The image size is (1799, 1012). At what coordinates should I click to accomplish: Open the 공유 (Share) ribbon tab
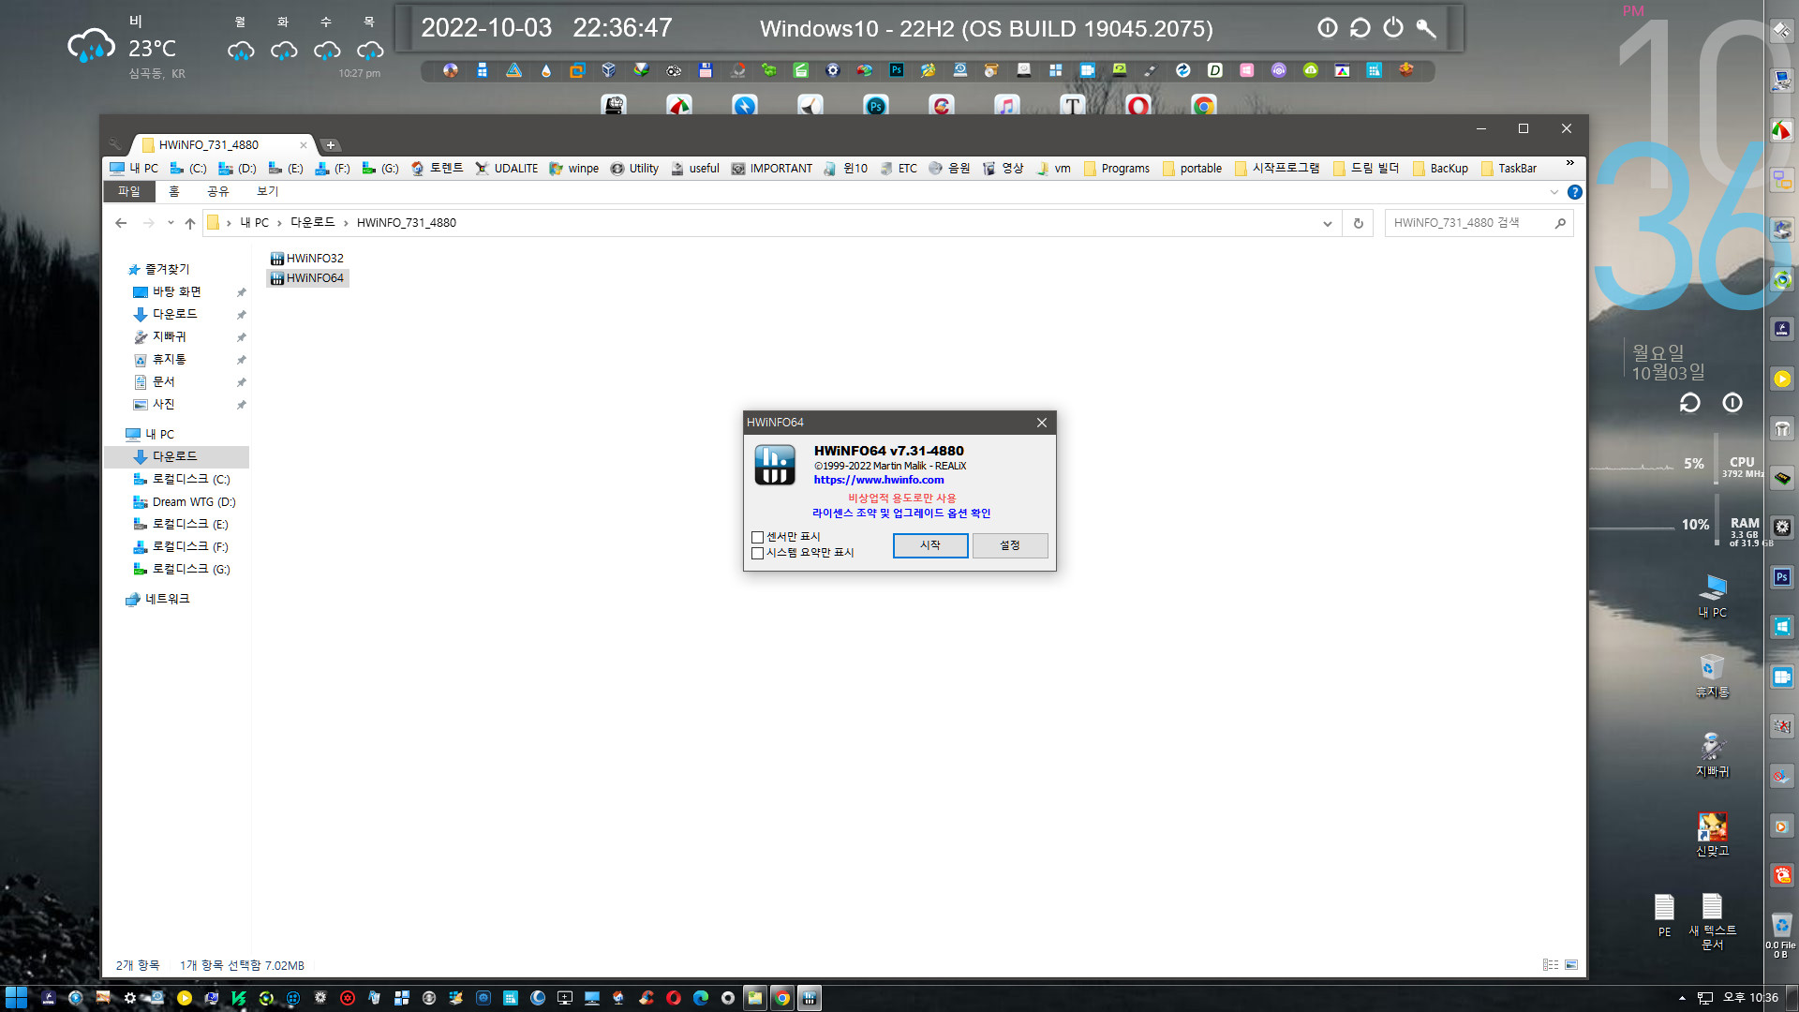click(217, 191)
